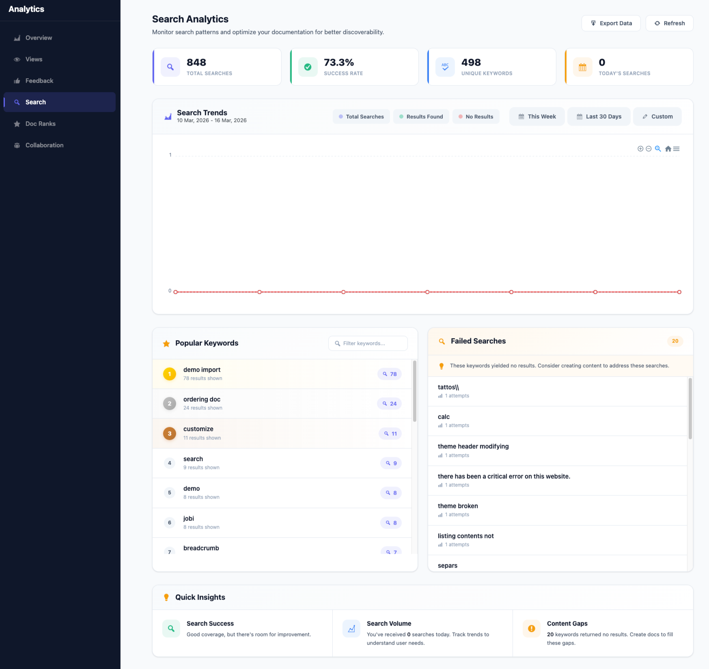Click today's searches calendar icon
This screenshot has height=669, width=709.
pyautogui.click(x=582, y=67)
